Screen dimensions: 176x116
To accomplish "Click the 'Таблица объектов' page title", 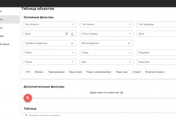I will coord(38,9).
